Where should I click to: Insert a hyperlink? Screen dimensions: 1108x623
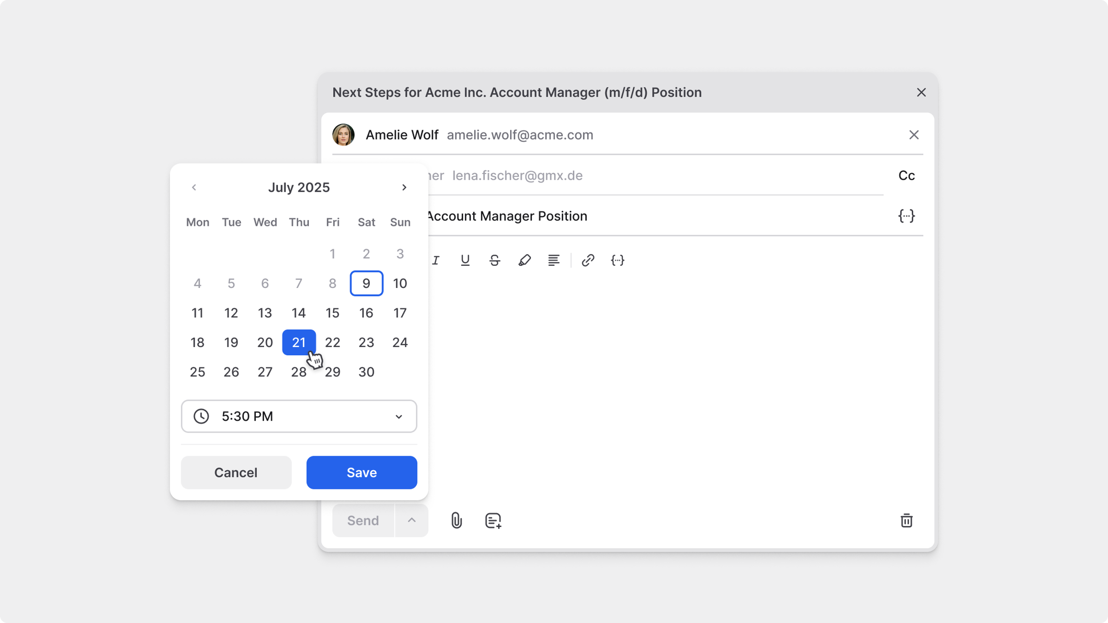588,260
